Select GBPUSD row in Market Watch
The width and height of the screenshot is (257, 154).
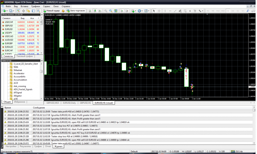(21, 26)
